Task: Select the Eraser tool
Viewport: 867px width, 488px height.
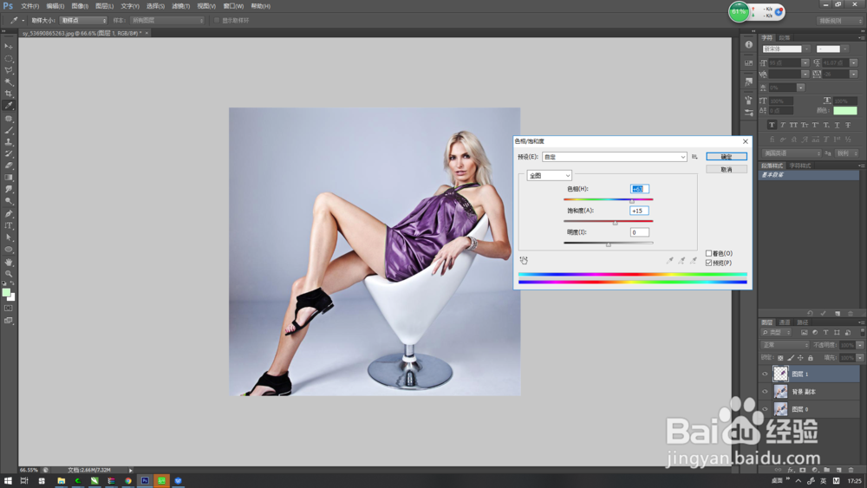Action: (9, 166)
